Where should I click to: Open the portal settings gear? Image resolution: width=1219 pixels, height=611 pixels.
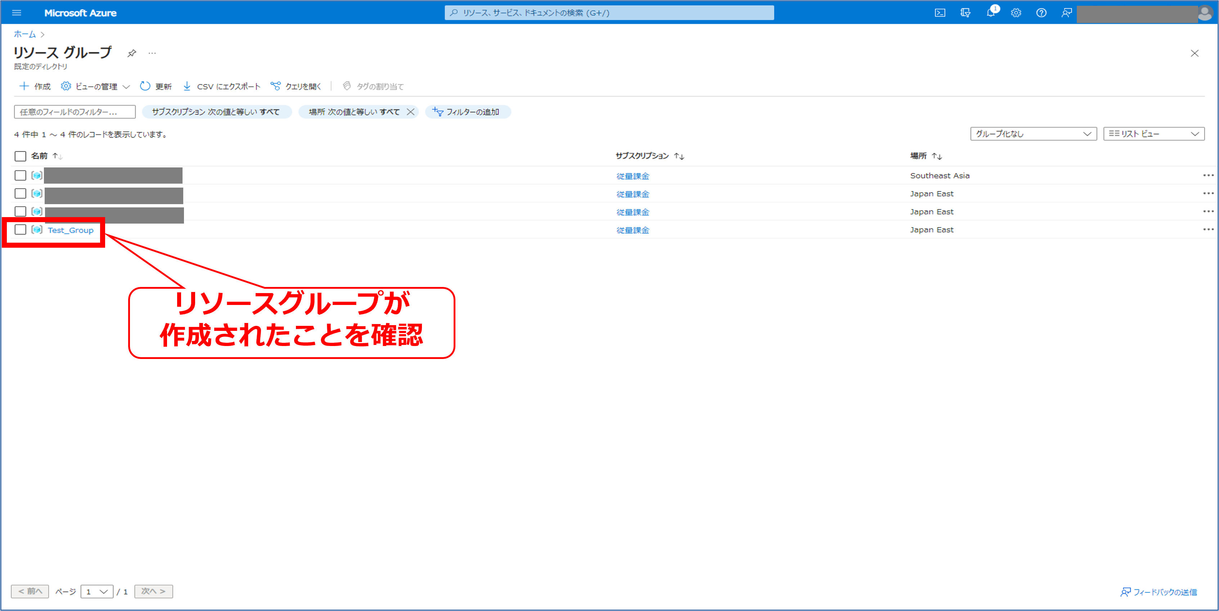(x=1016, y=13)
